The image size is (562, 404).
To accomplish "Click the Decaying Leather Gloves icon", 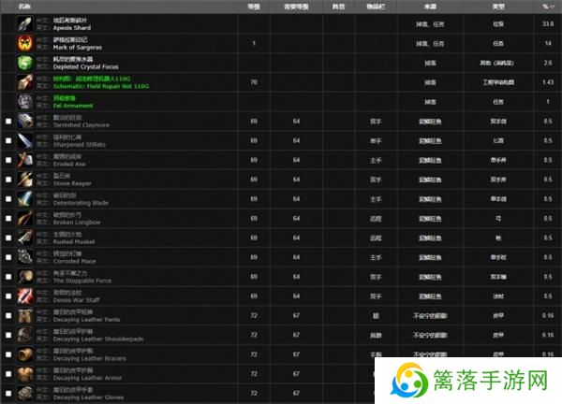I will (x=25, y=394).
